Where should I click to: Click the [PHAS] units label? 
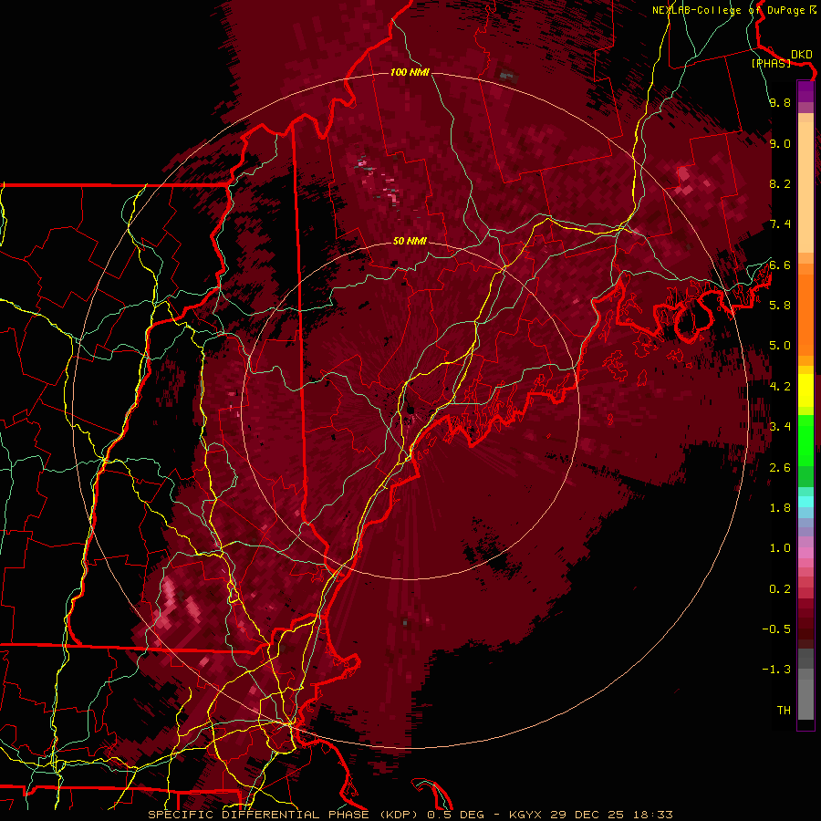click(771, 63)
